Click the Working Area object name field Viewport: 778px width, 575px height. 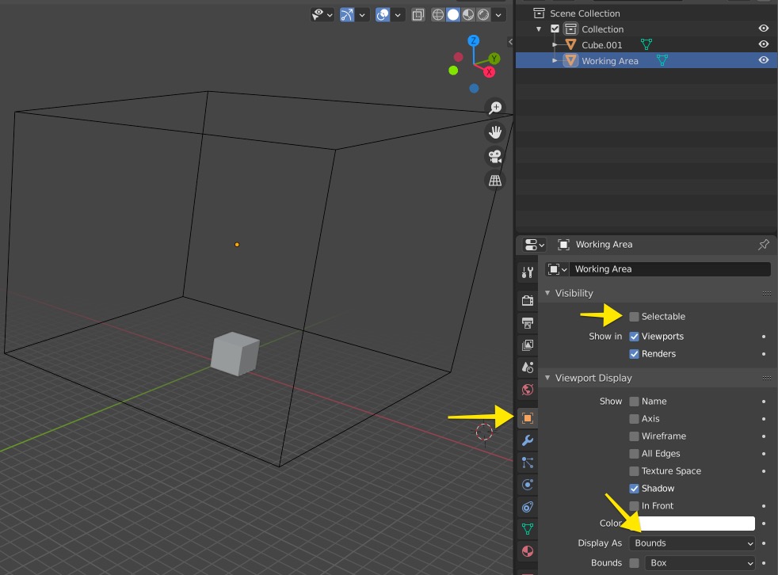pos(669,269)
